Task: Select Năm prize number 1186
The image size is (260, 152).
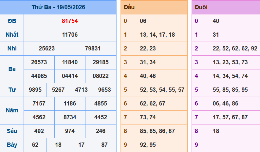Action: (x=70, y=104)
